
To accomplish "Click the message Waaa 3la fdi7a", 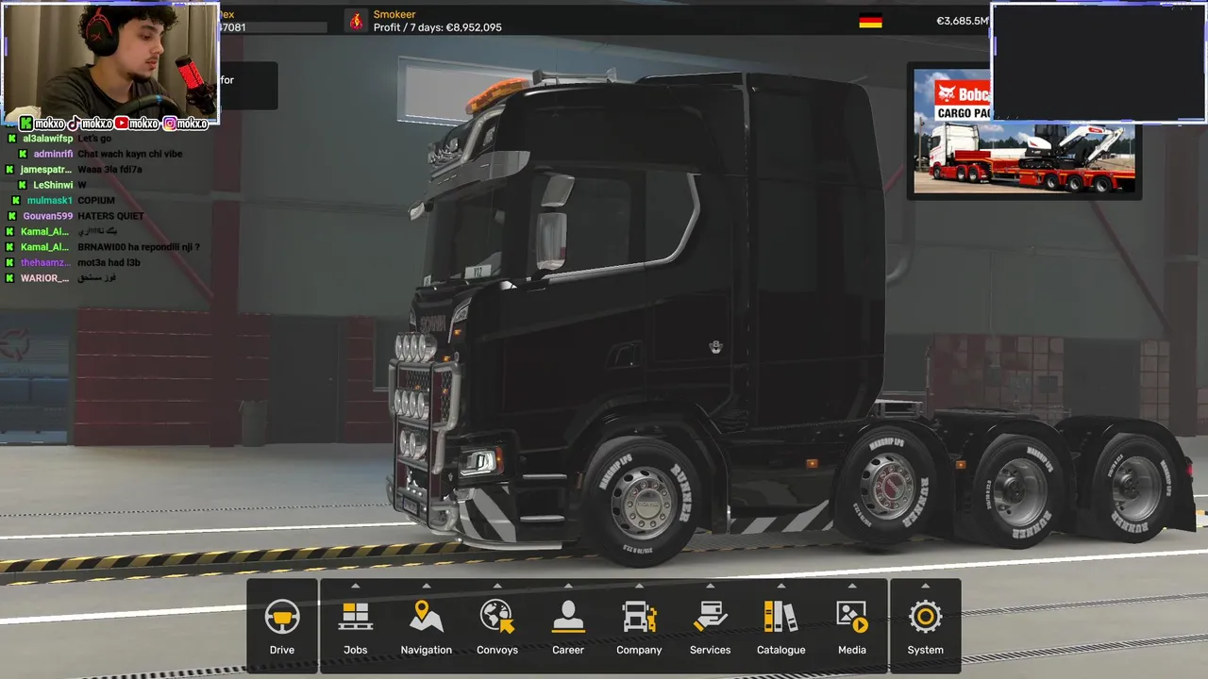I will pos(109,170).
